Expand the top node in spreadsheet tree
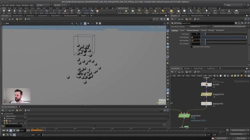The height and width of the screenshot is (140, 250). click(2, 114)
